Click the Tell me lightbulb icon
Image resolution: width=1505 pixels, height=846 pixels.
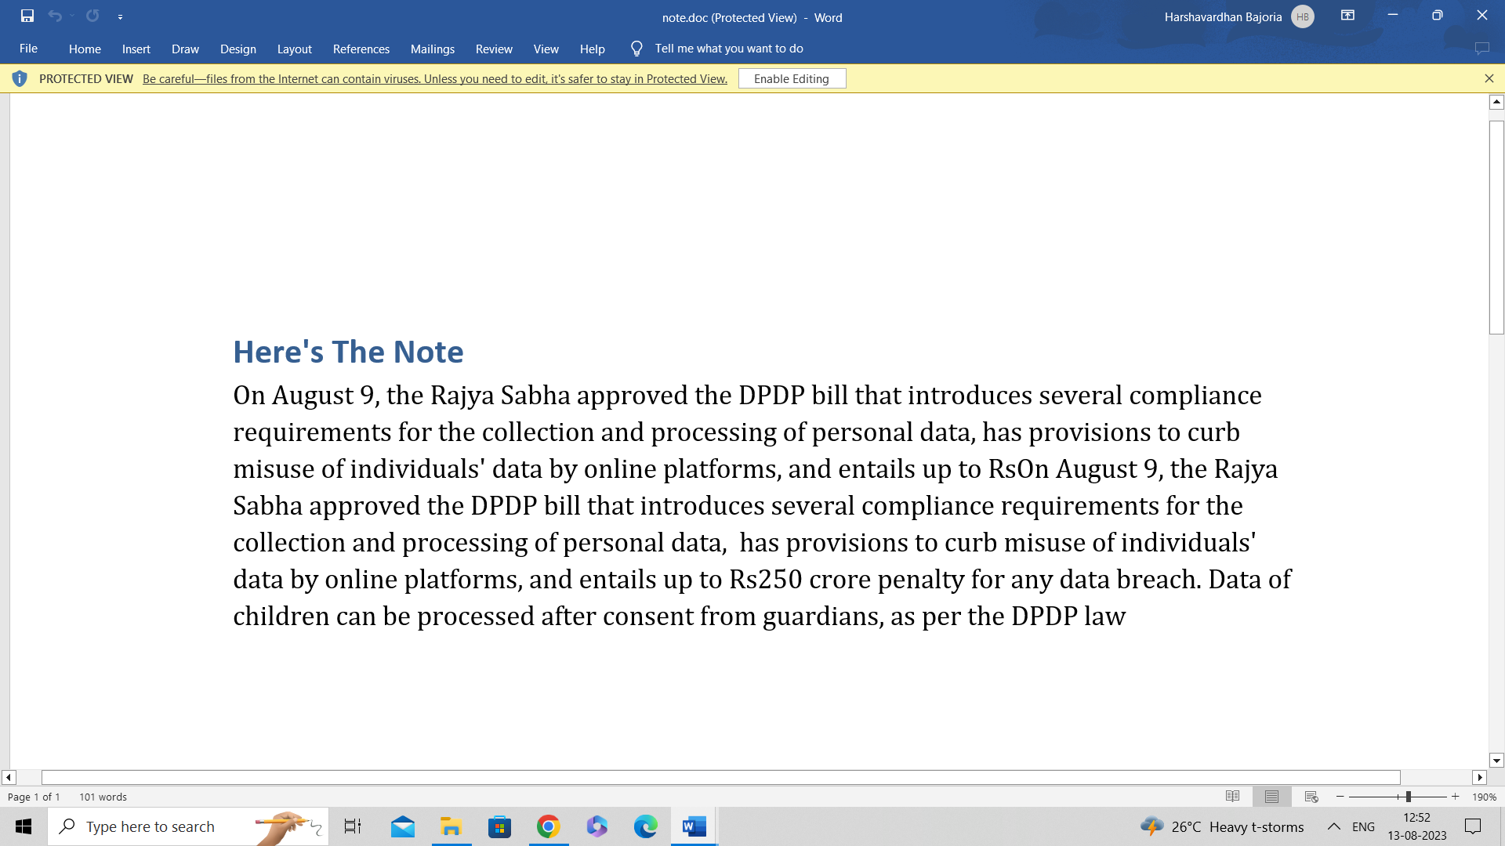point(636,49)
